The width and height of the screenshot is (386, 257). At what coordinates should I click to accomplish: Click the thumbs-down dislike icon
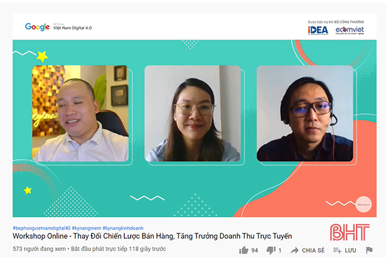271,250
